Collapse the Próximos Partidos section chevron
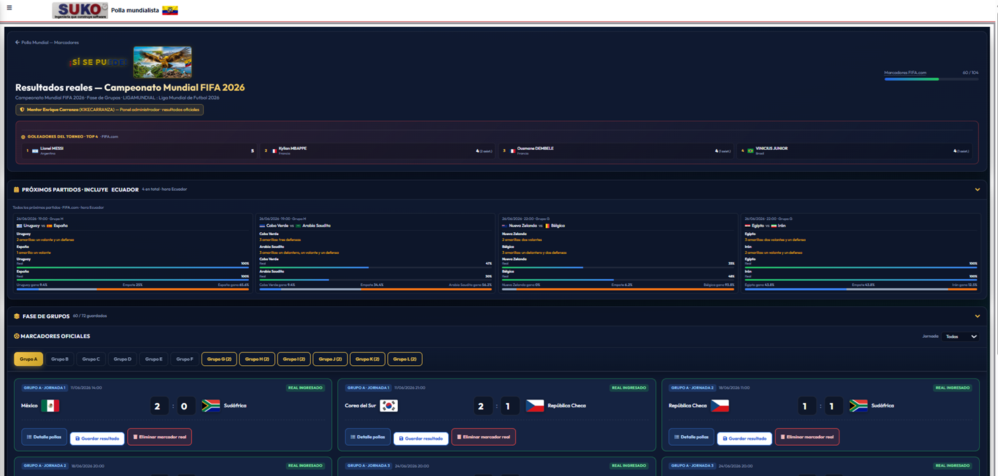 tap(977, 190)
